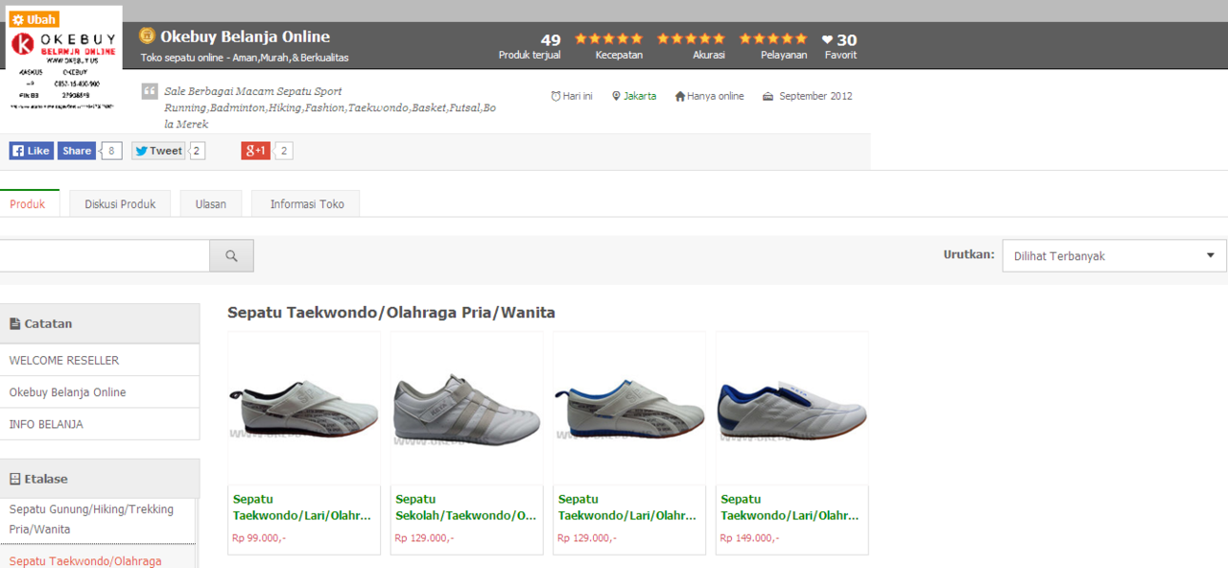
Task: Click the Akurasi star rating
Action: coord(691,38)
